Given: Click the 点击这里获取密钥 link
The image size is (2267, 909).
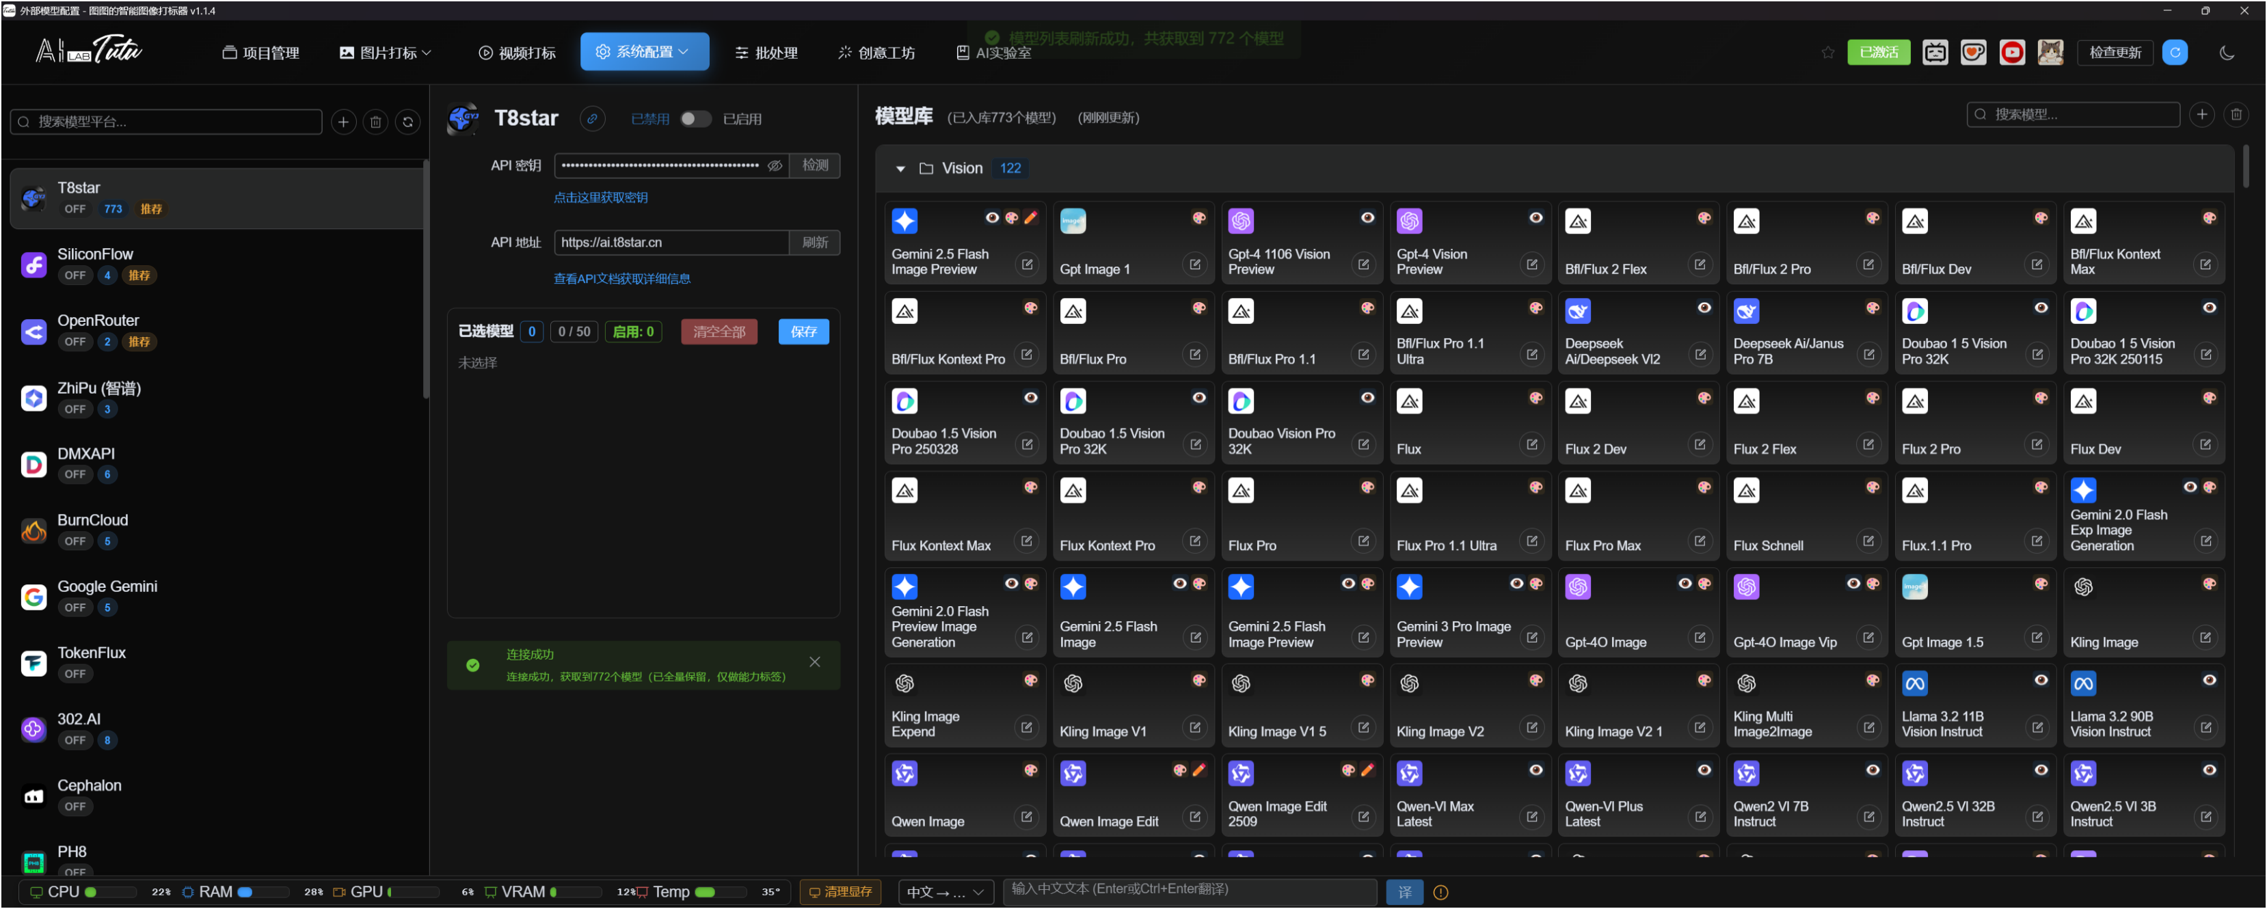Looking at the screenshot, I should [x=600, y=198].
